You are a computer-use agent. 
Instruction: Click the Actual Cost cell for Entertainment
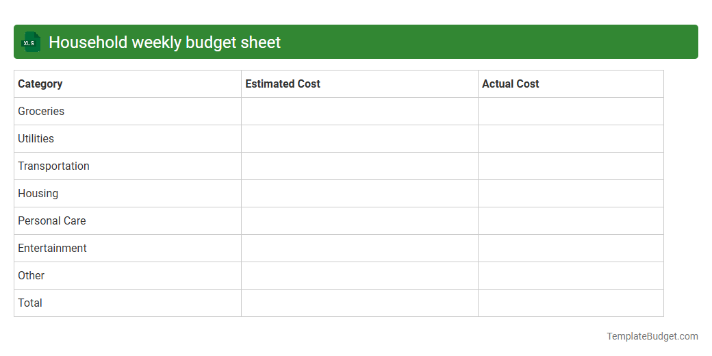(x=571, y=248)
